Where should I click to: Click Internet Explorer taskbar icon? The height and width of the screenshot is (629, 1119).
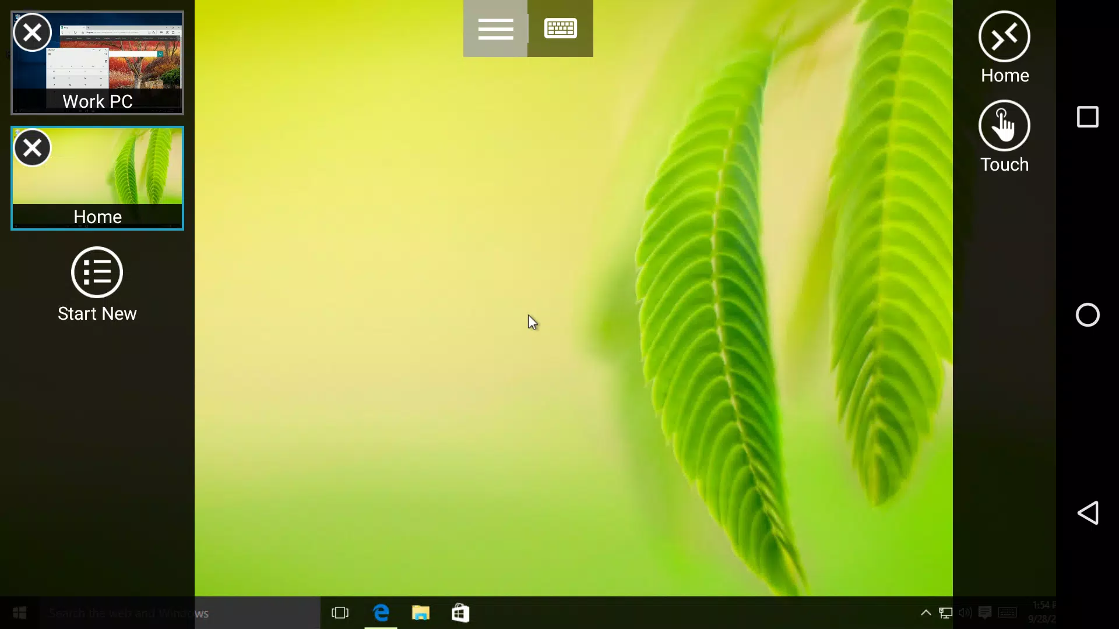381,612
